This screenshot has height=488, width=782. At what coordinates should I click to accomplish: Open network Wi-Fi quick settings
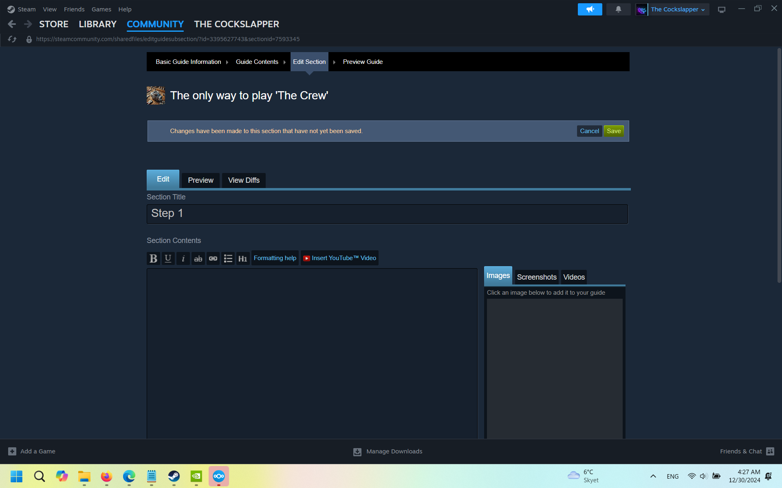click(x=692, y=476)
